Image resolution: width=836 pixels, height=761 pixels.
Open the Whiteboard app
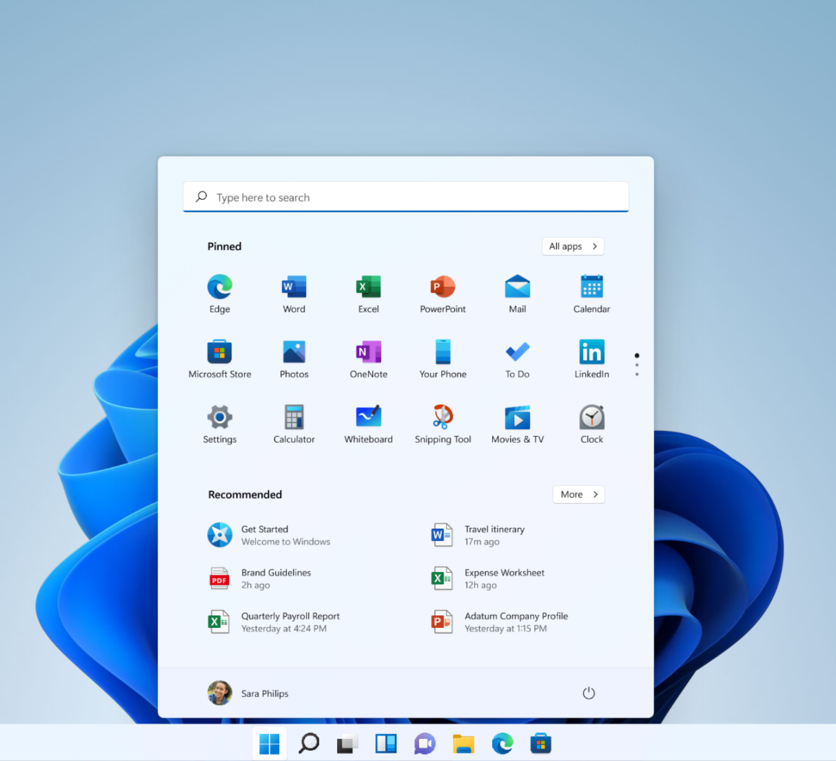click(x=368, y=423)
